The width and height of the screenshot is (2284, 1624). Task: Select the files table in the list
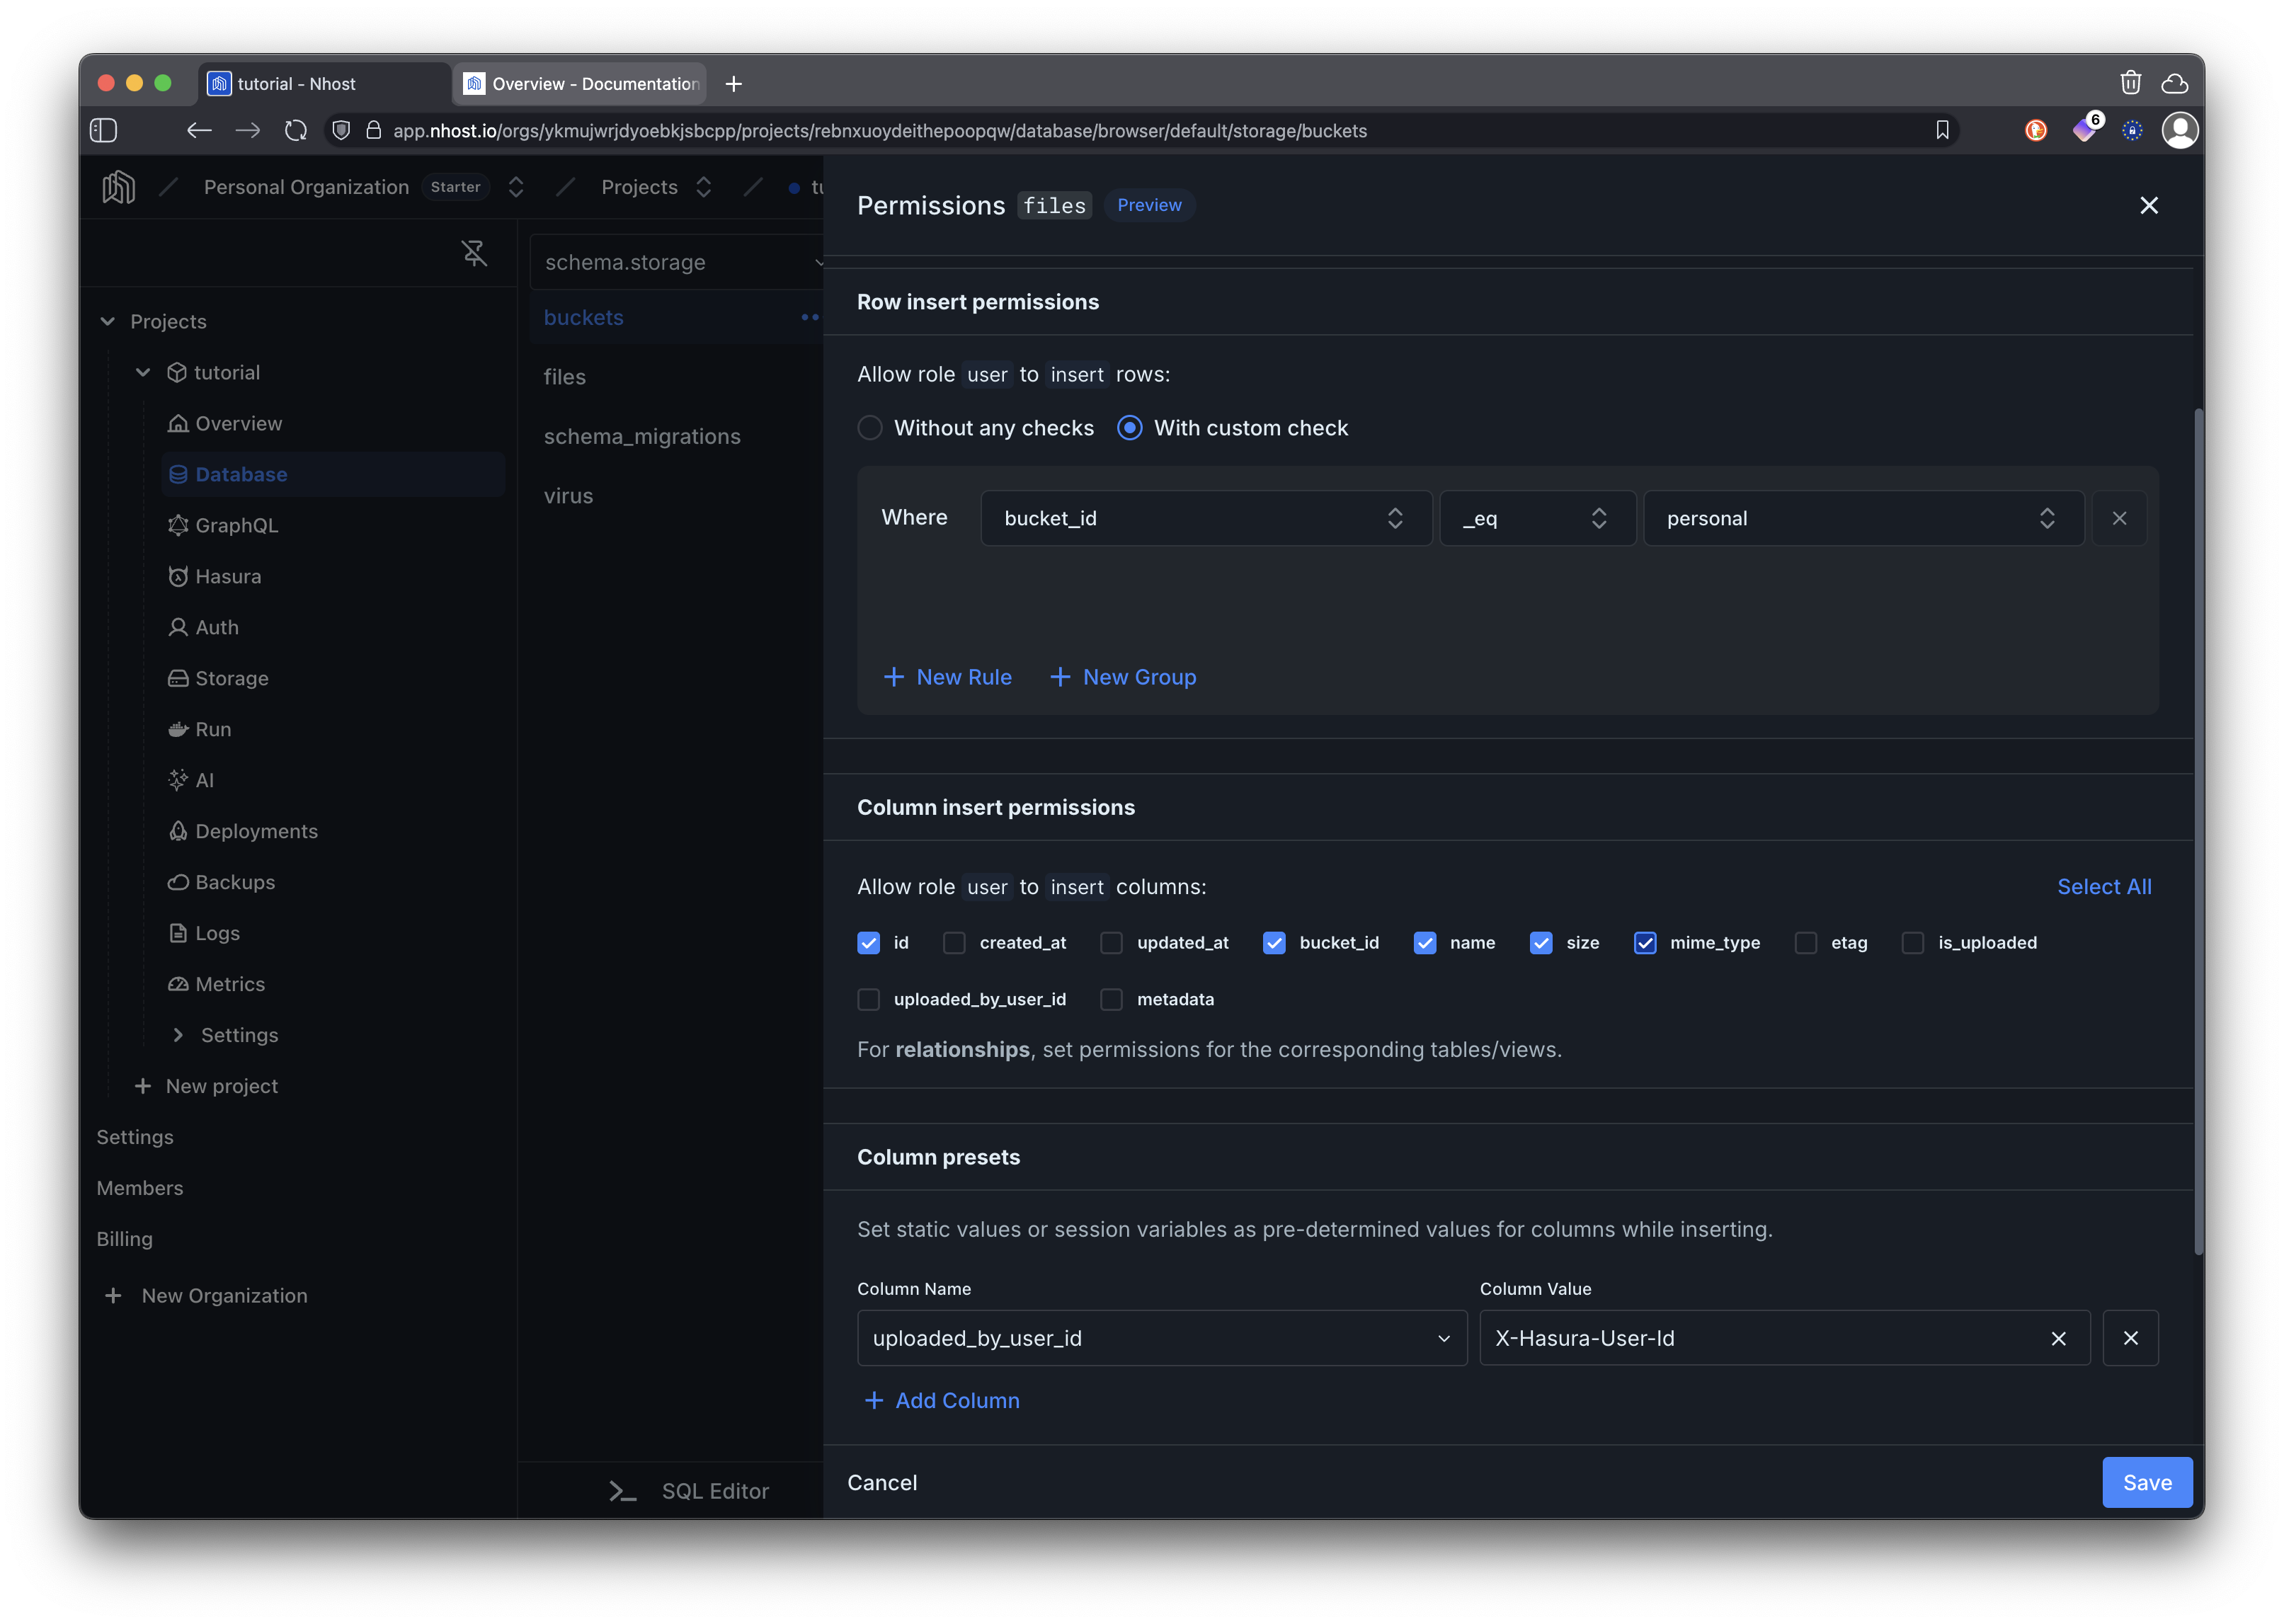(x=565, y=377)
